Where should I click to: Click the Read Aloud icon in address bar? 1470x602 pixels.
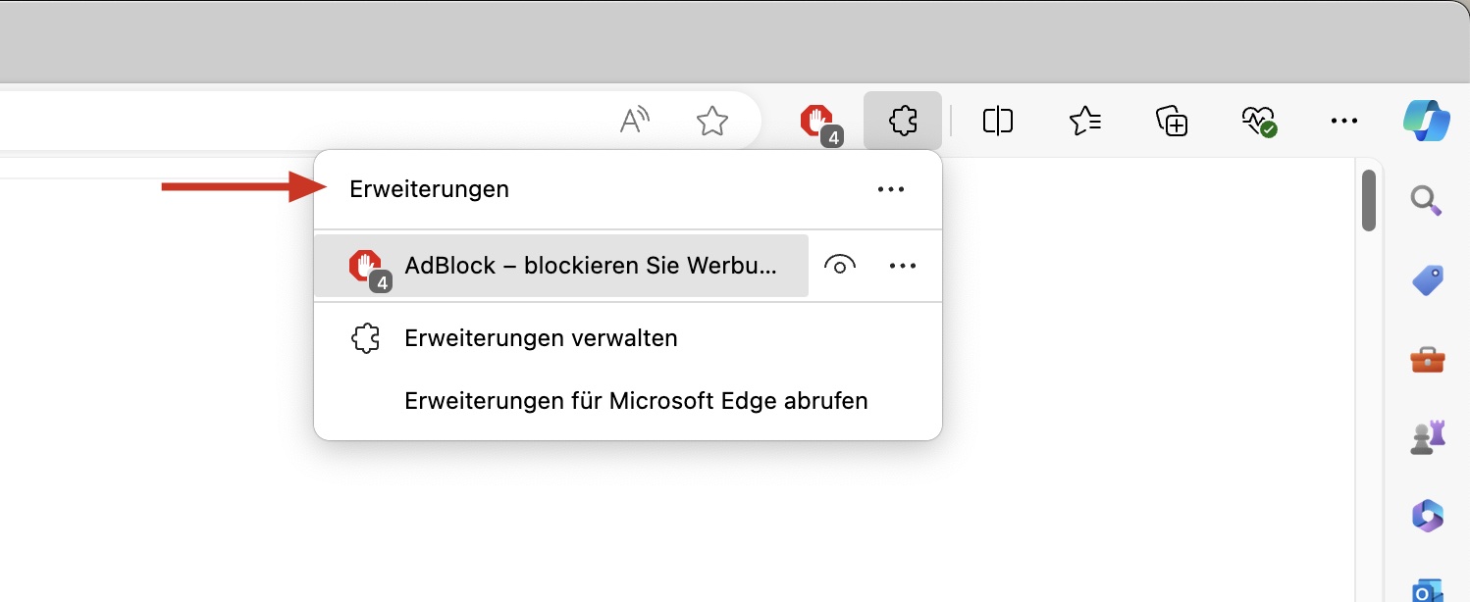coord(635,121)
